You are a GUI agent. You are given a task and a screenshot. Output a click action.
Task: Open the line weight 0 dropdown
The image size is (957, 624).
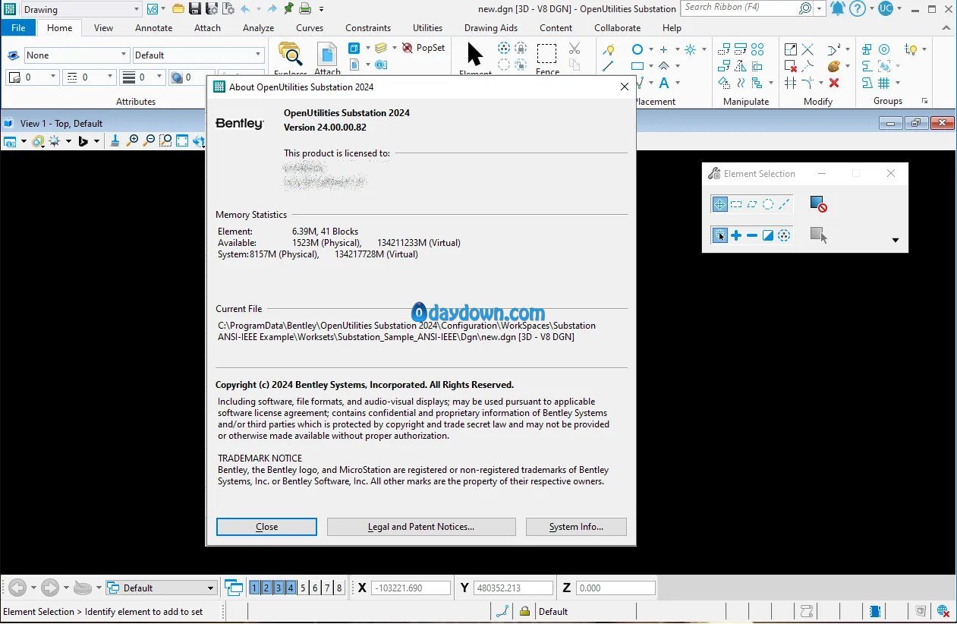[142, 77]
